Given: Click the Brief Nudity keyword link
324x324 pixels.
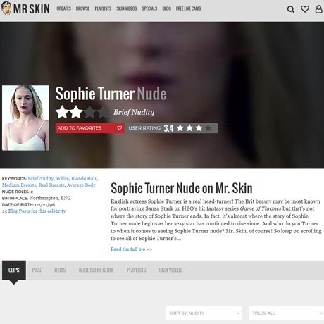Looking at the screenshot, I should coord(41,178).
